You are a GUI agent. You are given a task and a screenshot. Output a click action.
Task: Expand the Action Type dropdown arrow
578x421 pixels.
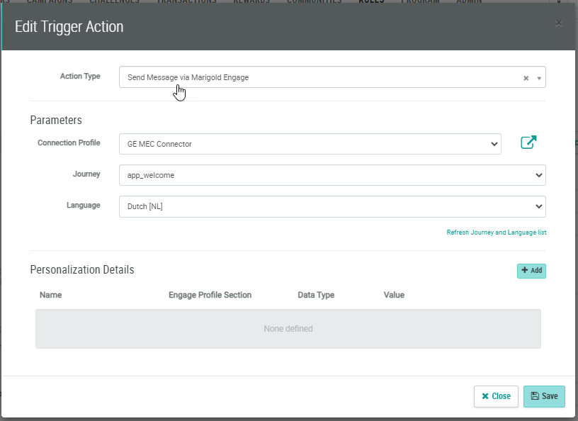tap(539, 78)
